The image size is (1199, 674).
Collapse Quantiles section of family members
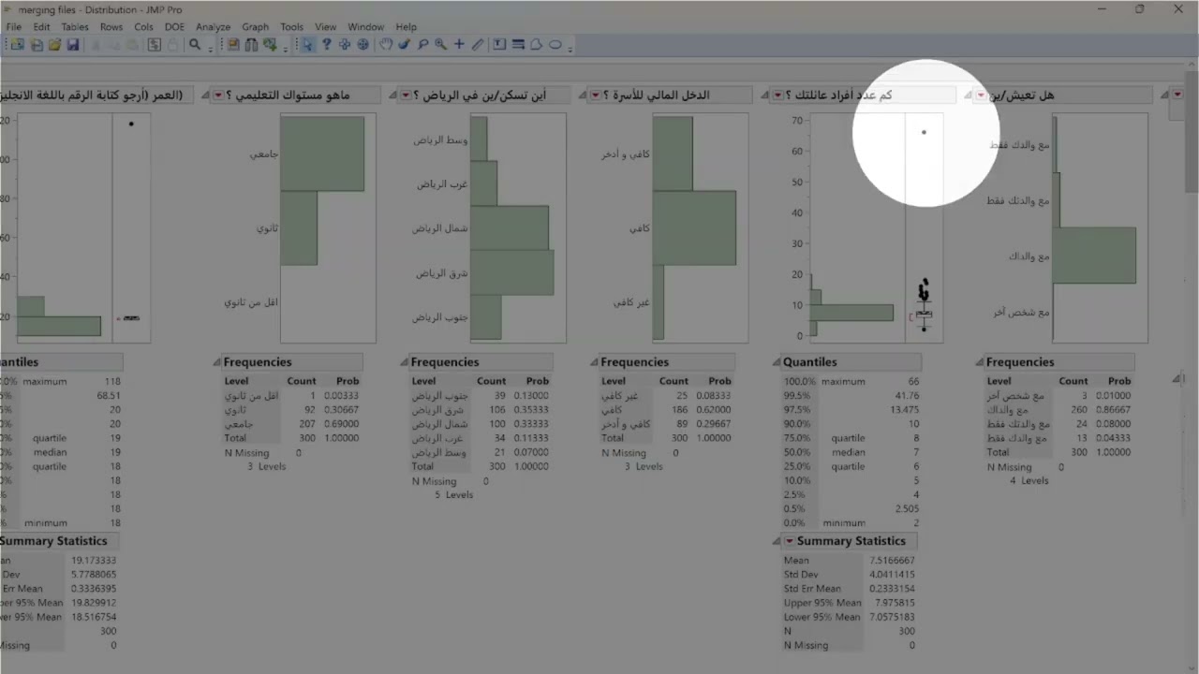pos(776,362)
